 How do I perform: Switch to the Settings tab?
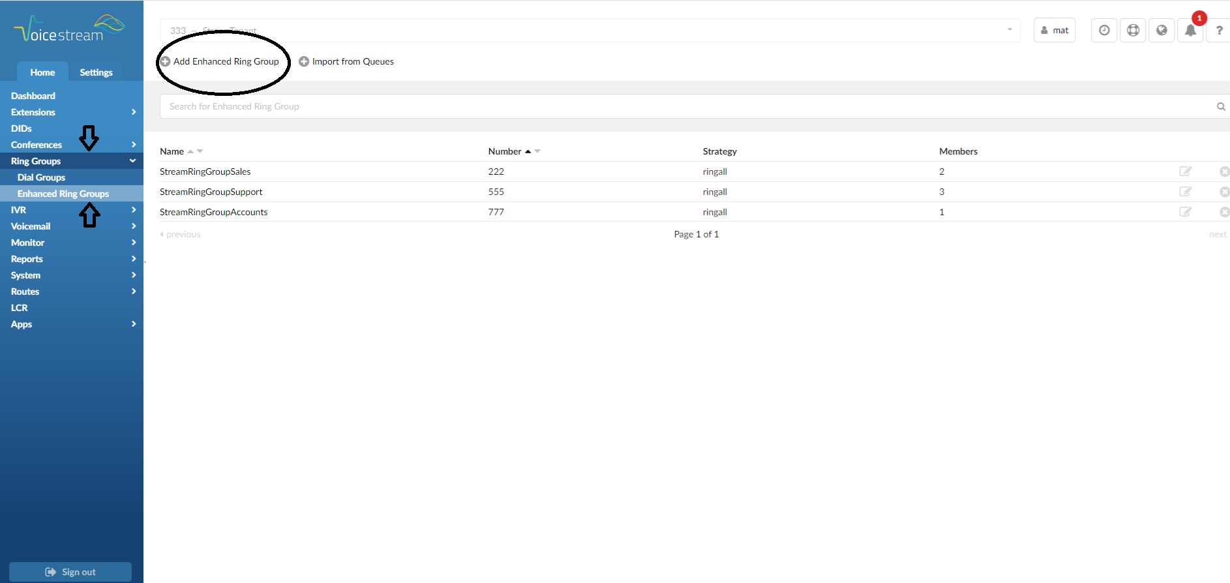(x=96, y=72)
